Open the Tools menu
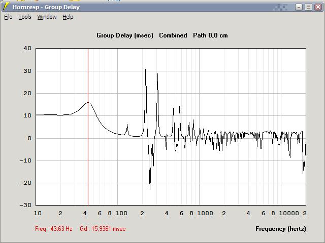The width and height of the screenshot is (325, 243). tap(25, 17)
